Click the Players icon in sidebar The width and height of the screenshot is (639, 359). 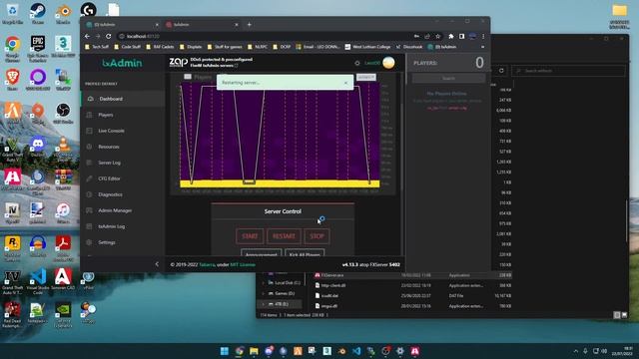coord(89,115)
